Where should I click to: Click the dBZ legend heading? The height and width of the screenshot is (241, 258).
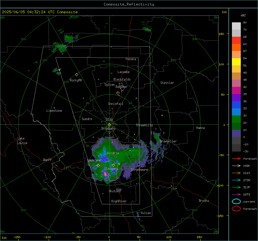pyautogui.click(x=243, y=15)
